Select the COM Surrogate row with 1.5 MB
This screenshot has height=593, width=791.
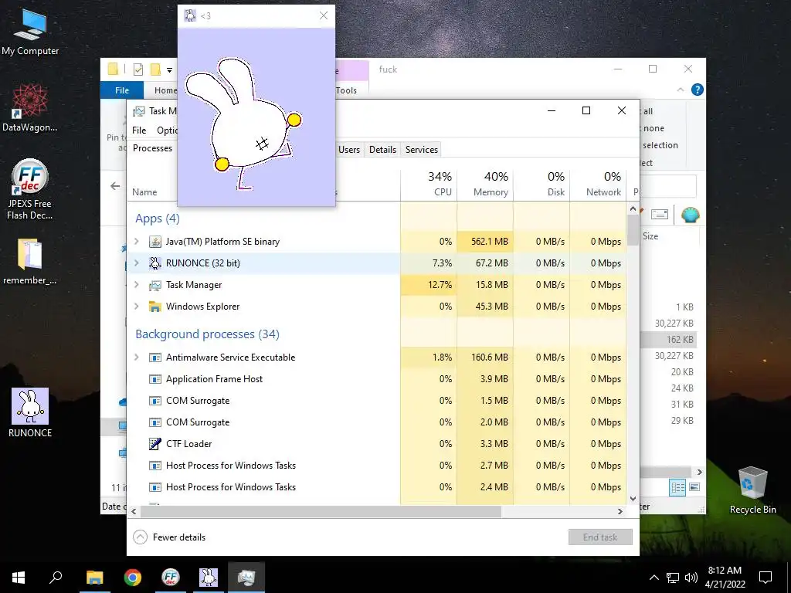[x=377, y=401]
